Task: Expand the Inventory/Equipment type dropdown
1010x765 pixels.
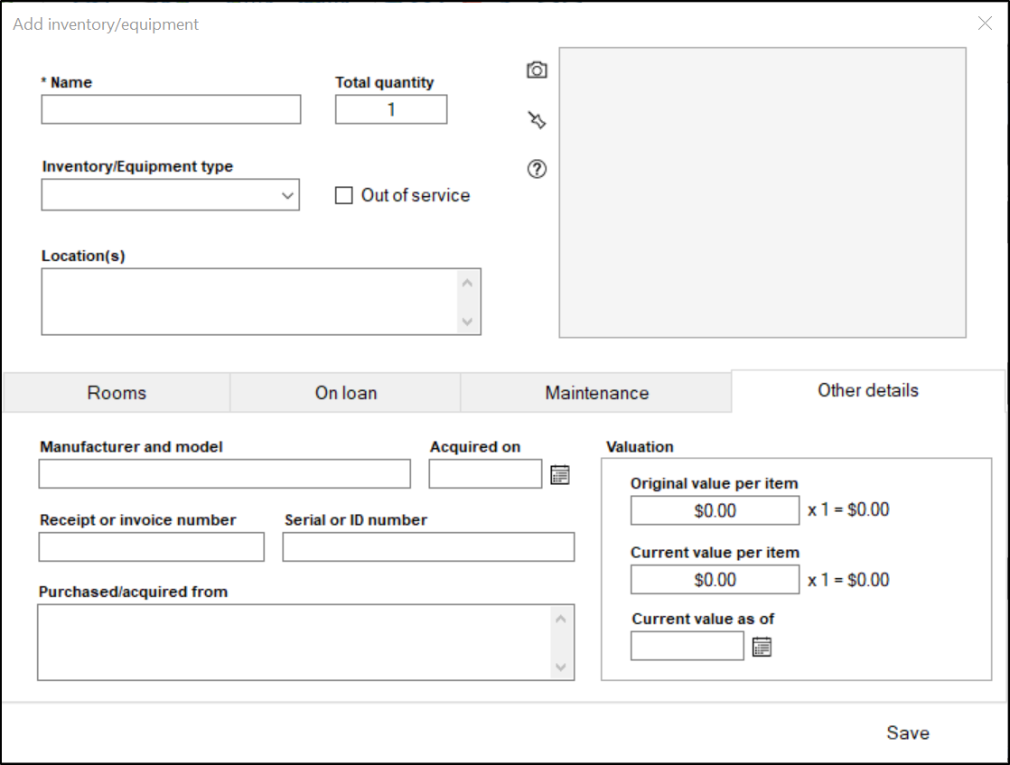Action: [x=287, y=196]
